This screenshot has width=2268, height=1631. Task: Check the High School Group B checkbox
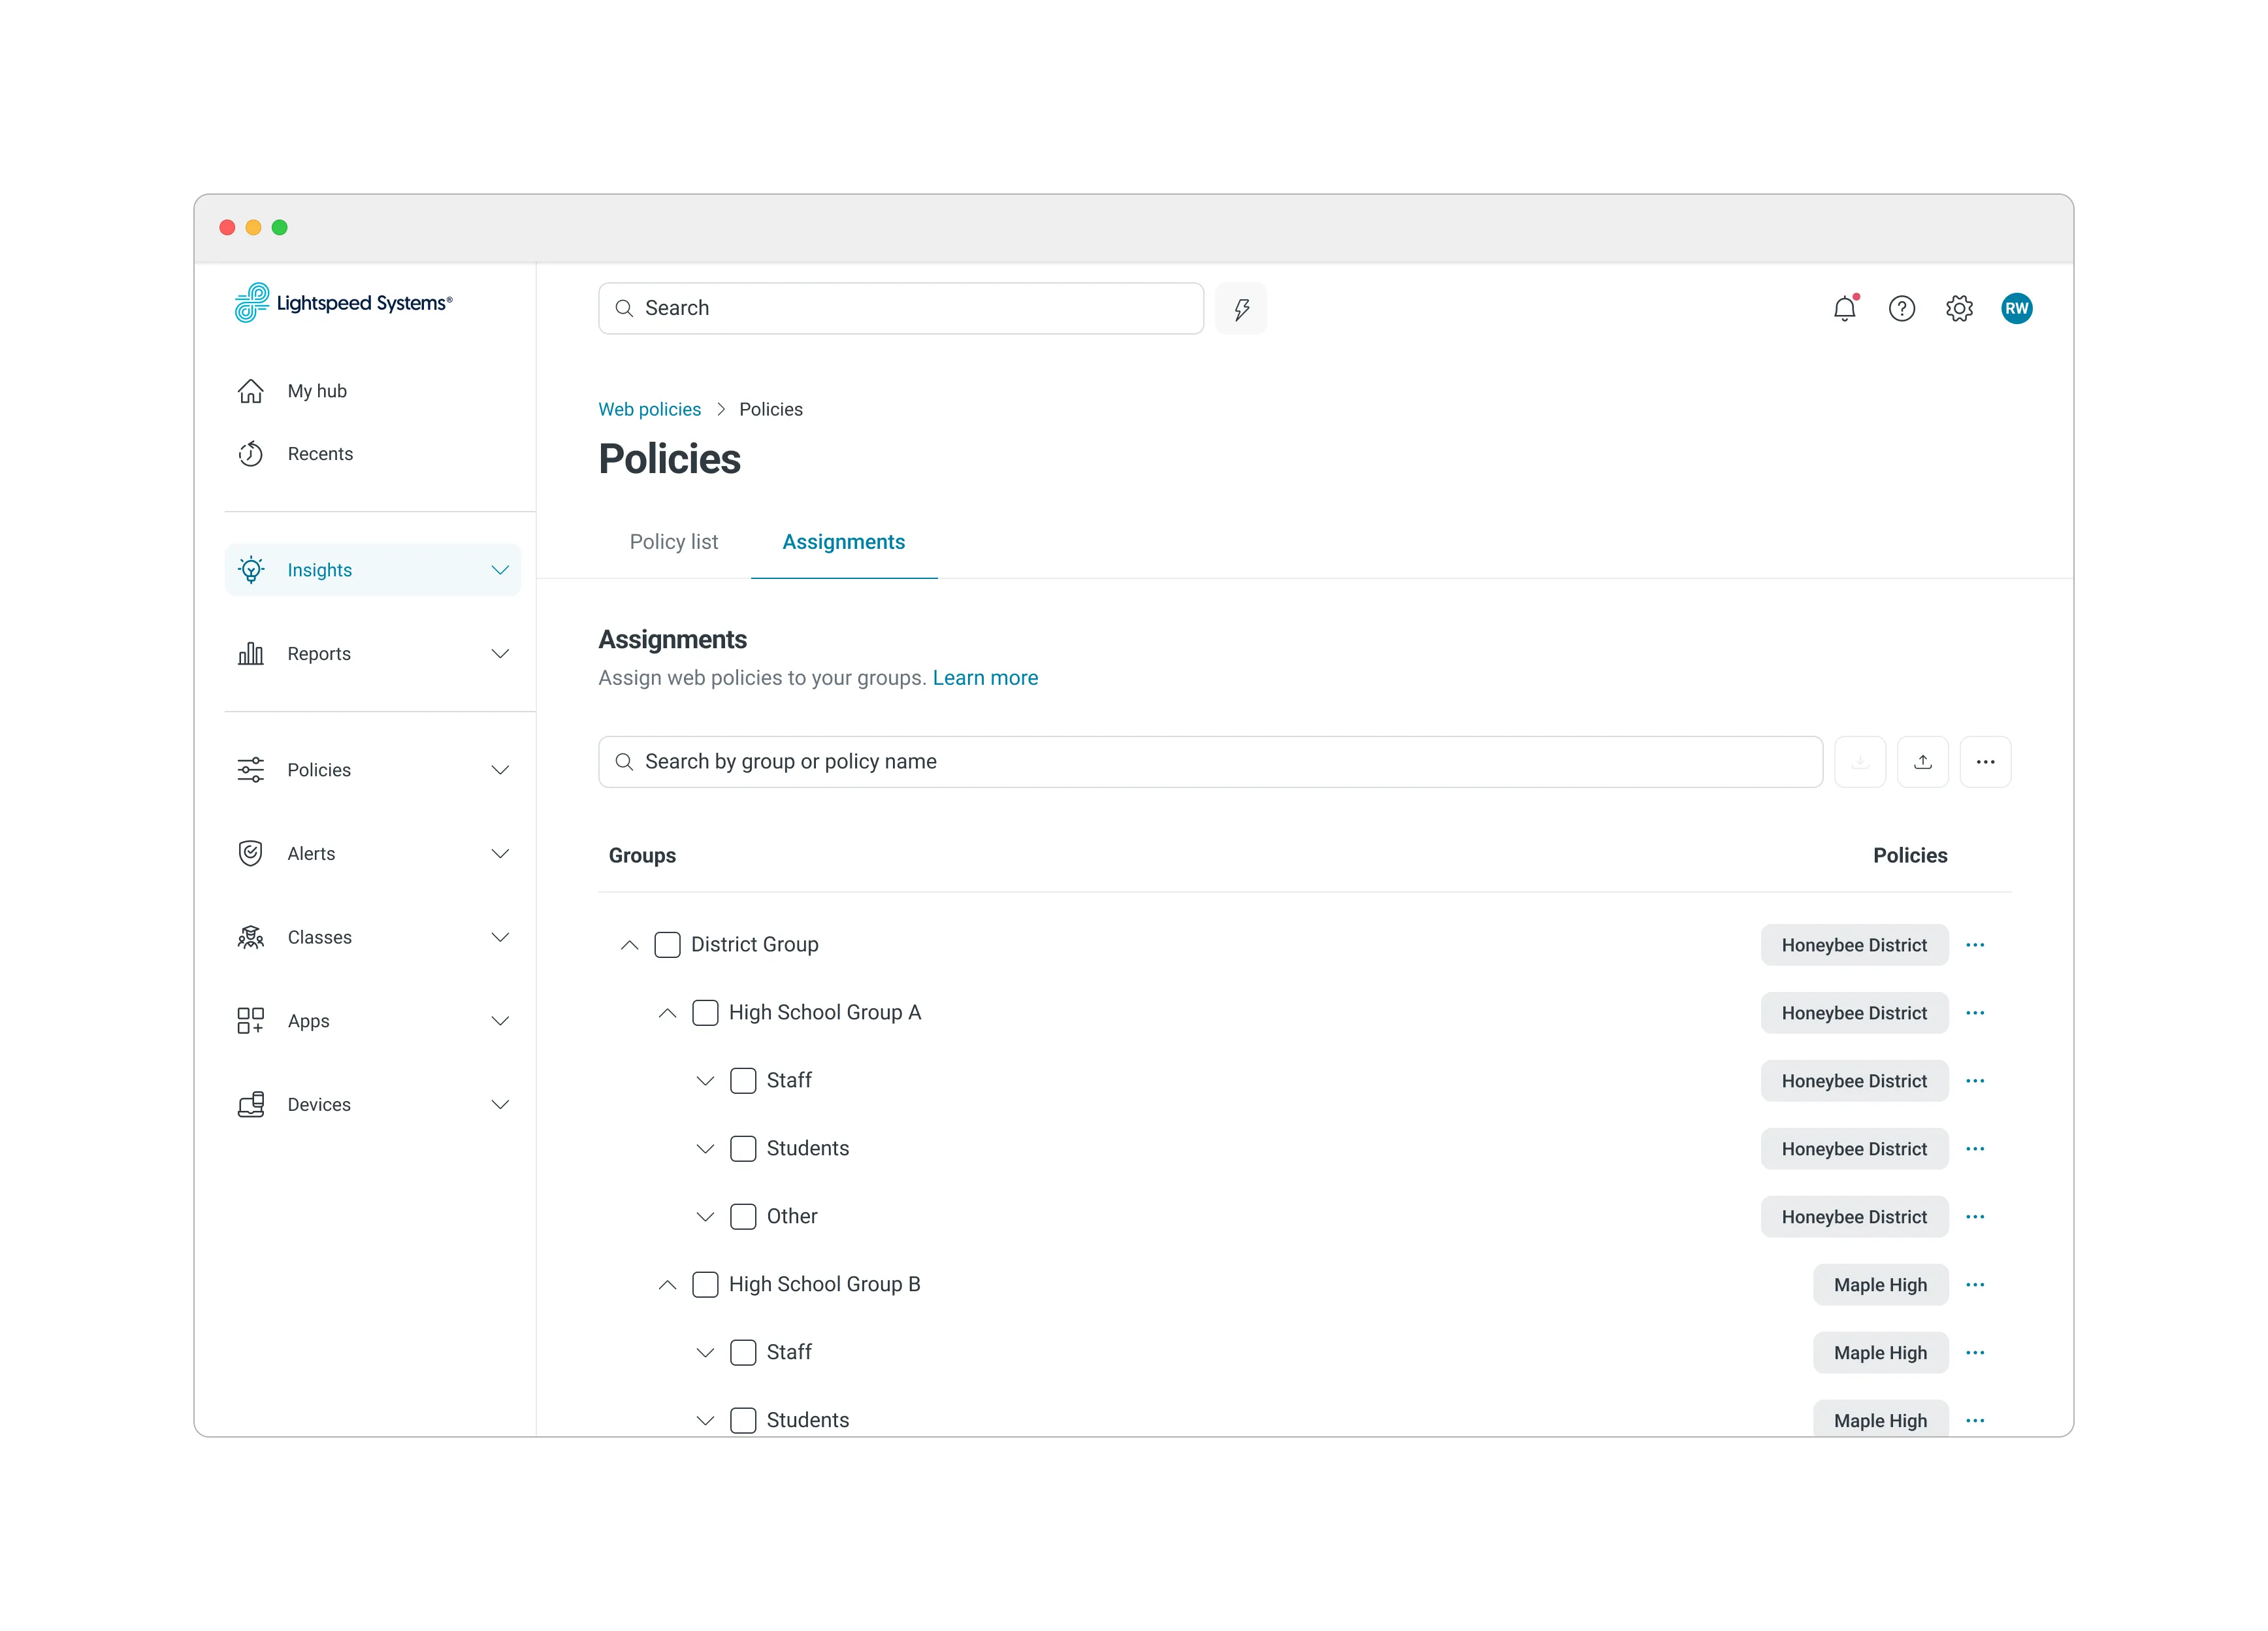click(705, 1285)
